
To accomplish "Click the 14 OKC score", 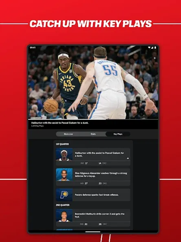I will (x=102, y=163).
